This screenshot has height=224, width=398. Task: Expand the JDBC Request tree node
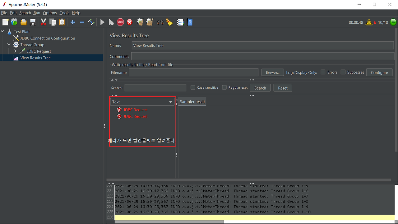(15, 51)
